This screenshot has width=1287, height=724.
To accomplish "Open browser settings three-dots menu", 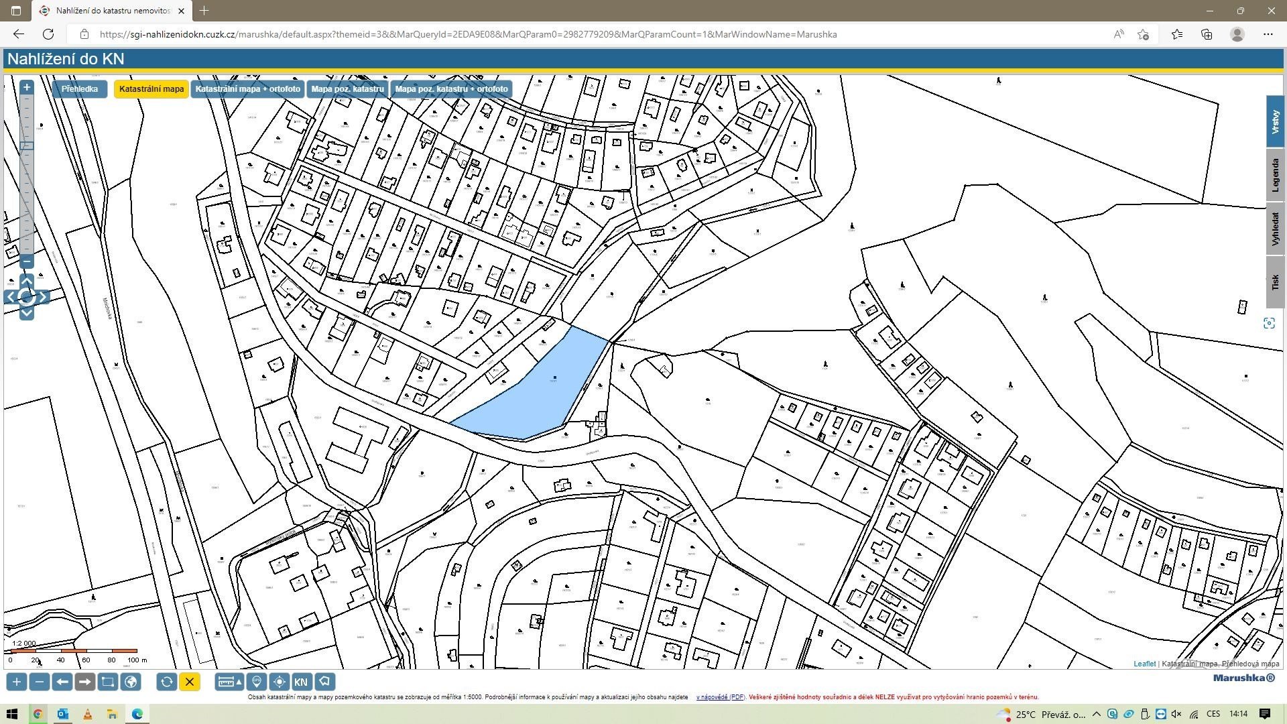I will pyautogui.click(x=1268, y=34).
